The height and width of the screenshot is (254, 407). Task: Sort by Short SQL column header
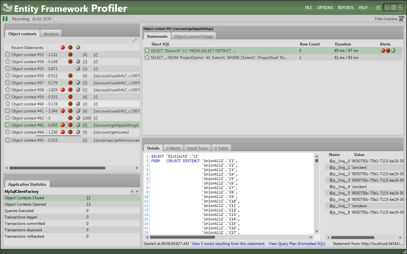click(160, 44)
